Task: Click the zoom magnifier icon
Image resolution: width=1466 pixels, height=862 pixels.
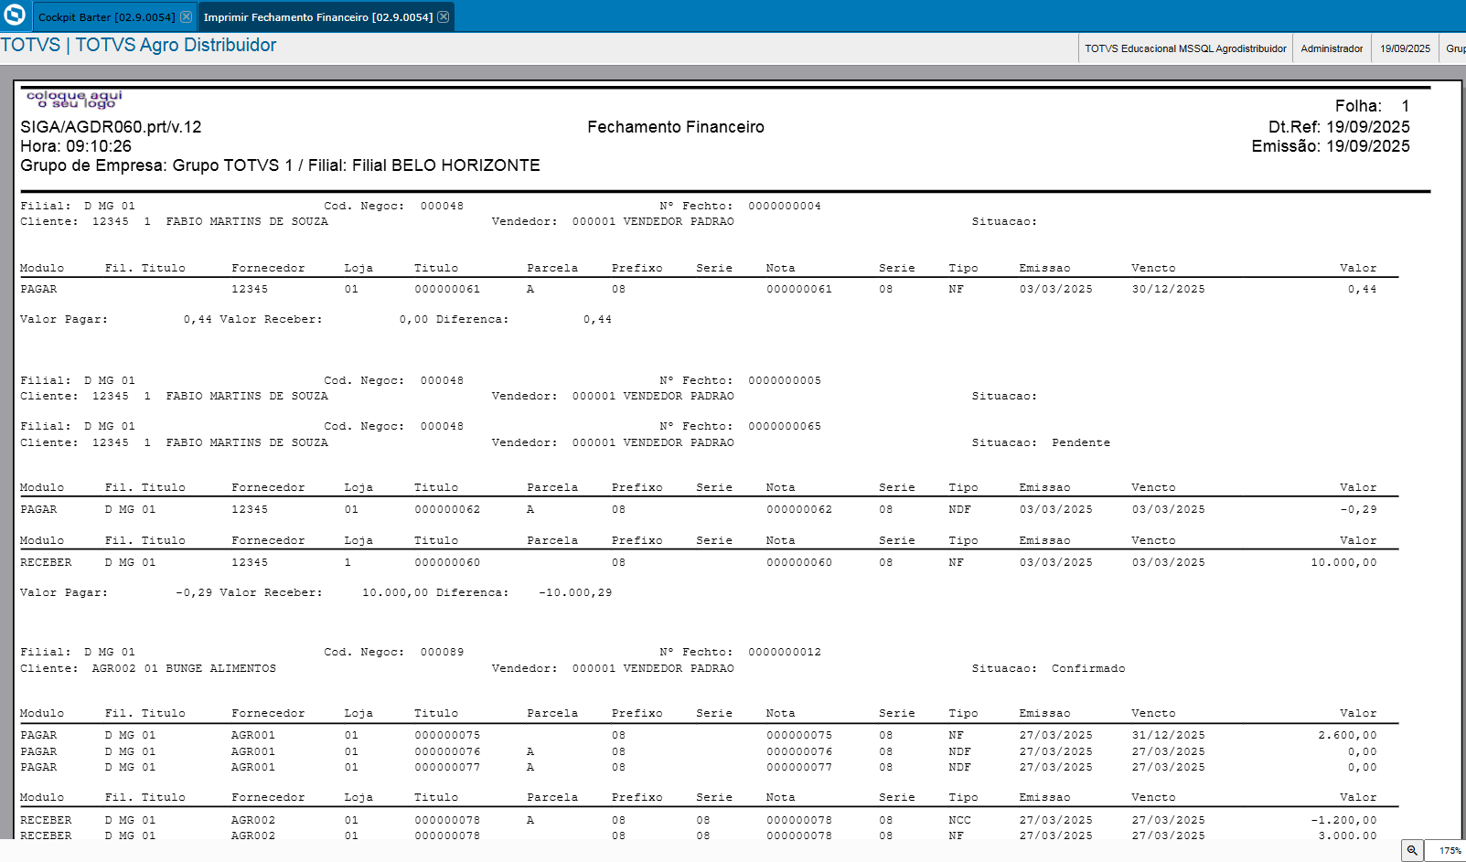Action: pyautogui.click(x=1412, y=850)
